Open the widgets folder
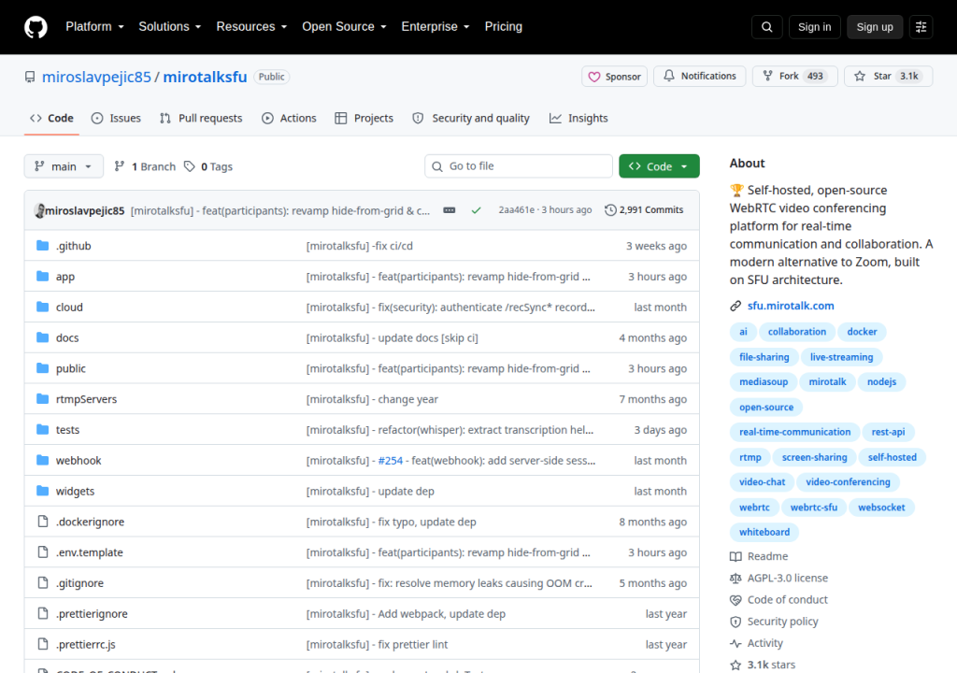Image resolution: width=957 pixels, height=673 pixels. pyautogui.click(x=75, y=492)
